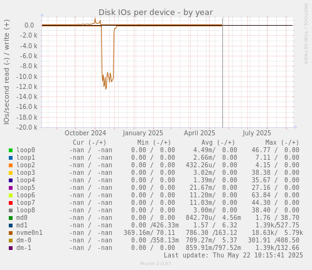Image resolution: width=312 pixels, height=270 pixels.
Task: Click the IOs/second read/write axis title
Action: pos(6,72)
